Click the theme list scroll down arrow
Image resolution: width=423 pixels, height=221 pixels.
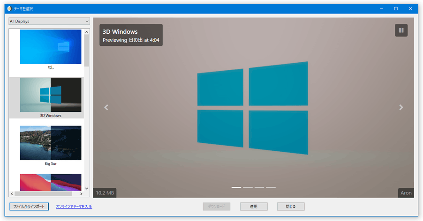(87, 188)
